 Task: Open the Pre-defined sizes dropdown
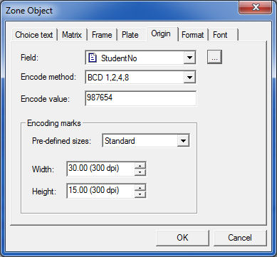point(146,141)
